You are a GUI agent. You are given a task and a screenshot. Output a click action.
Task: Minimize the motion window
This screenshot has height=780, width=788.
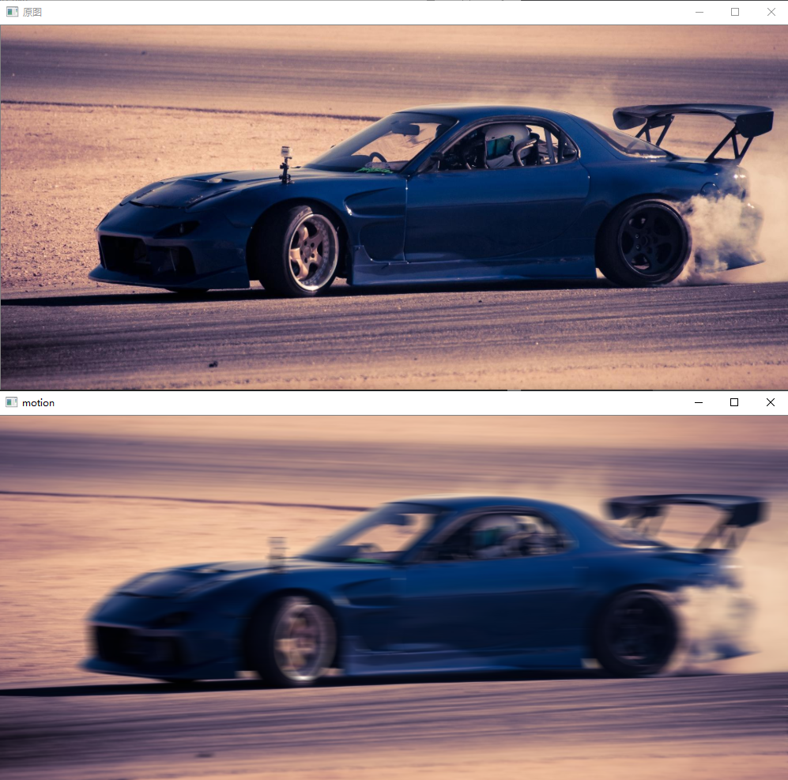[x=699, y=402]
